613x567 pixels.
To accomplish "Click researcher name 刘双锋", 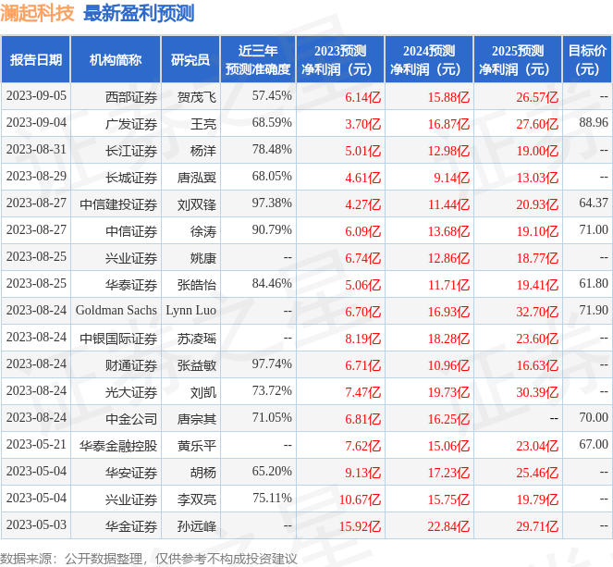I will (197, 204).
